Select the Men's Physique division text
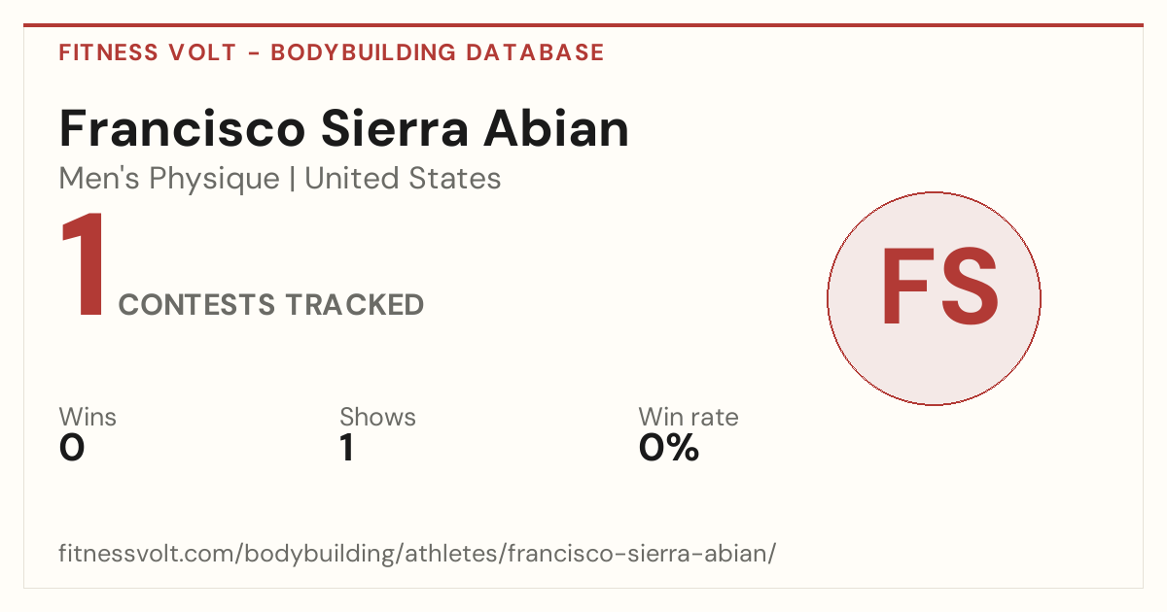Screen dimensions: 1167x612 tap(169, 179)
